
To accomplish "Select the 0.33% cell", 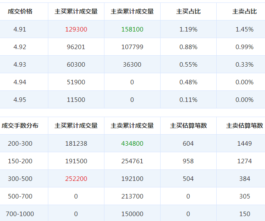I will click(245, 65).
